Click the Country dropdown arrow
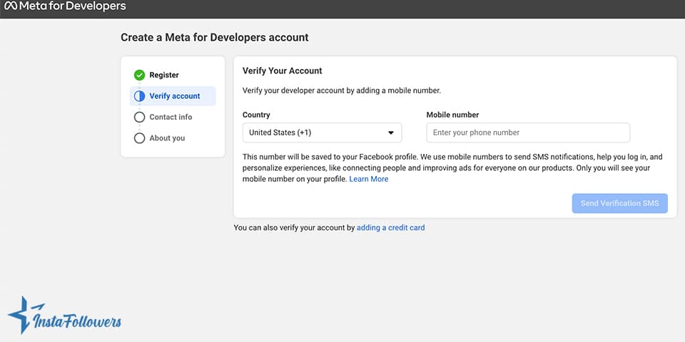The width and height of the screenshot is (685, 342). 391,133
